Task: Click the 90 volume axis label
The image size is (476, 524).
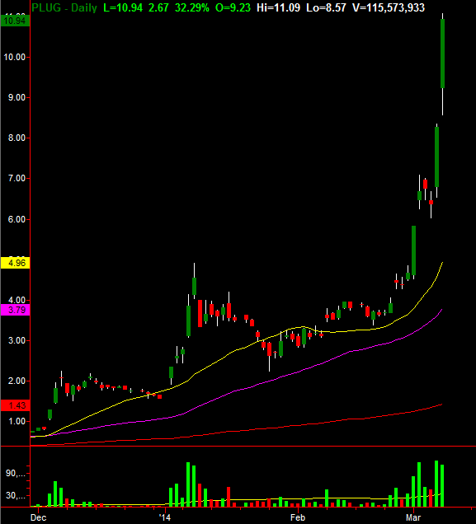Action: (16, 473)
